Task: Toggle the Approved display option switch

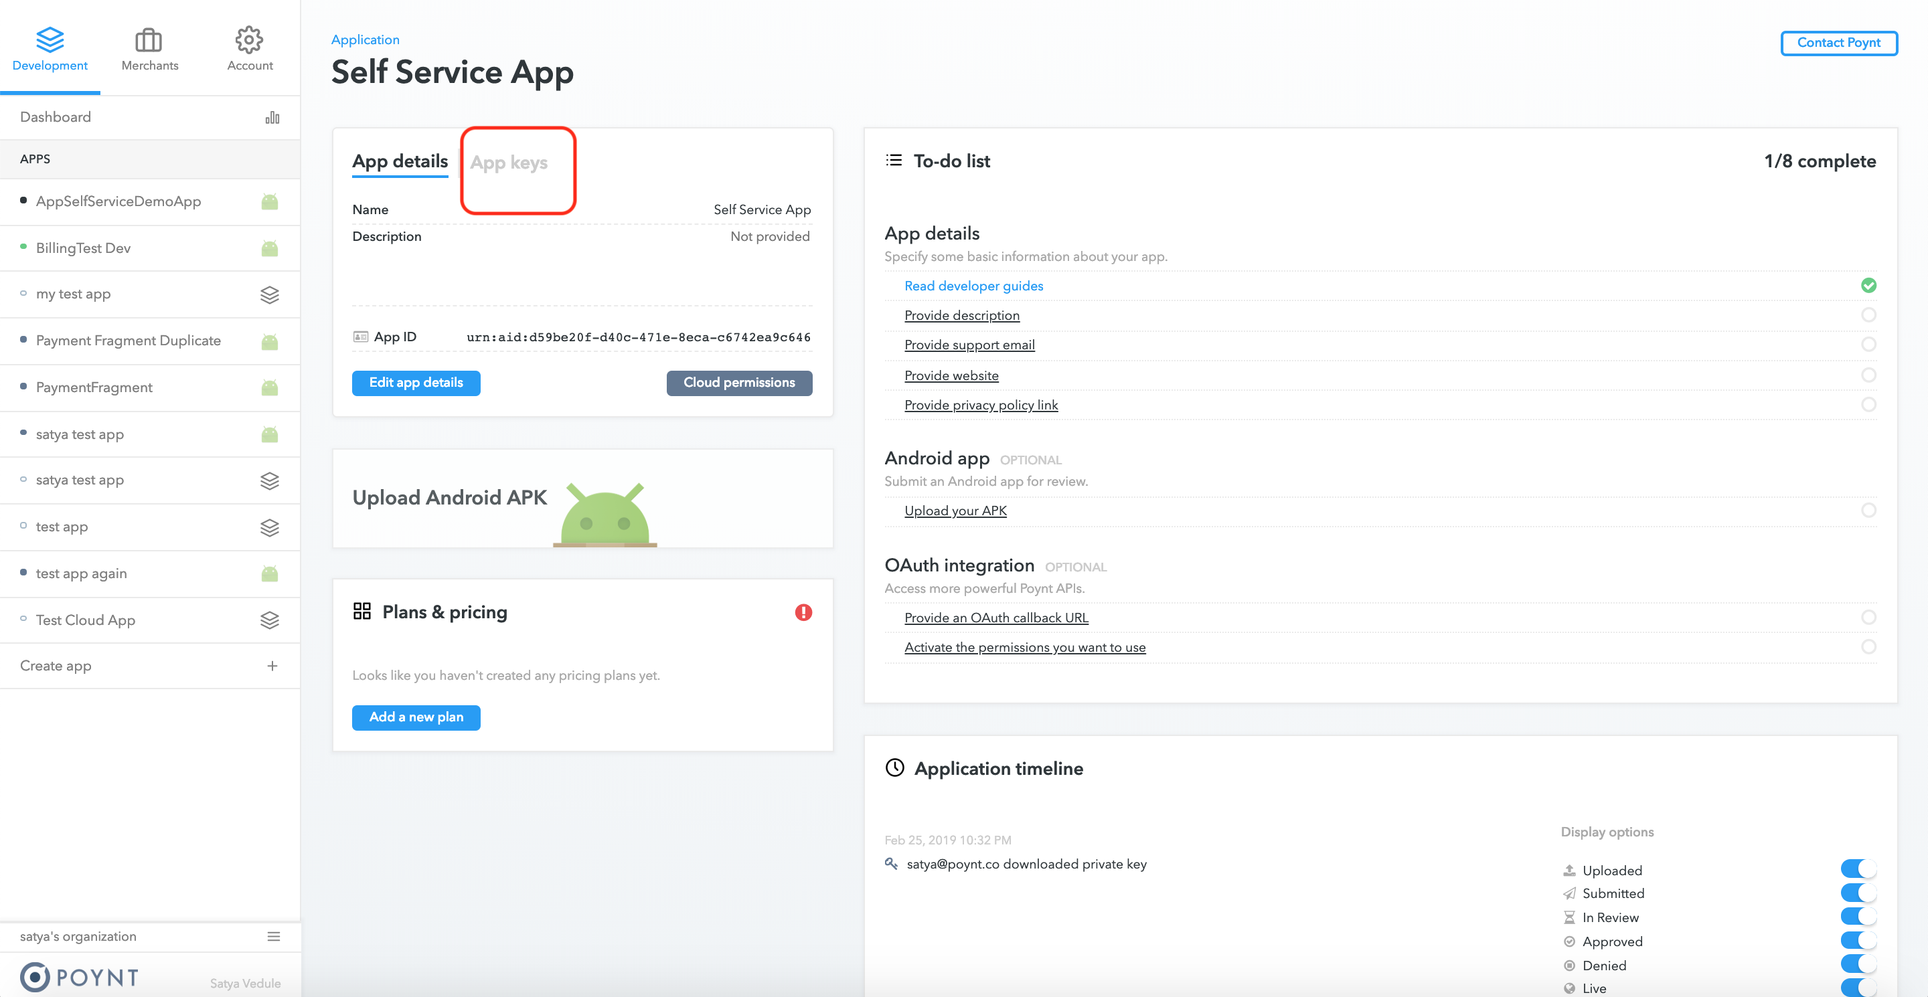Action: [1858, 940]
